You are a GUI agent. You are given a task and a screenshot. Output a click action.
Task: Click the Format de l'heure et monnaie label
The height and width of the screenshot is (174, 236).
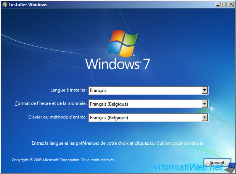click(x=51, y=103)
